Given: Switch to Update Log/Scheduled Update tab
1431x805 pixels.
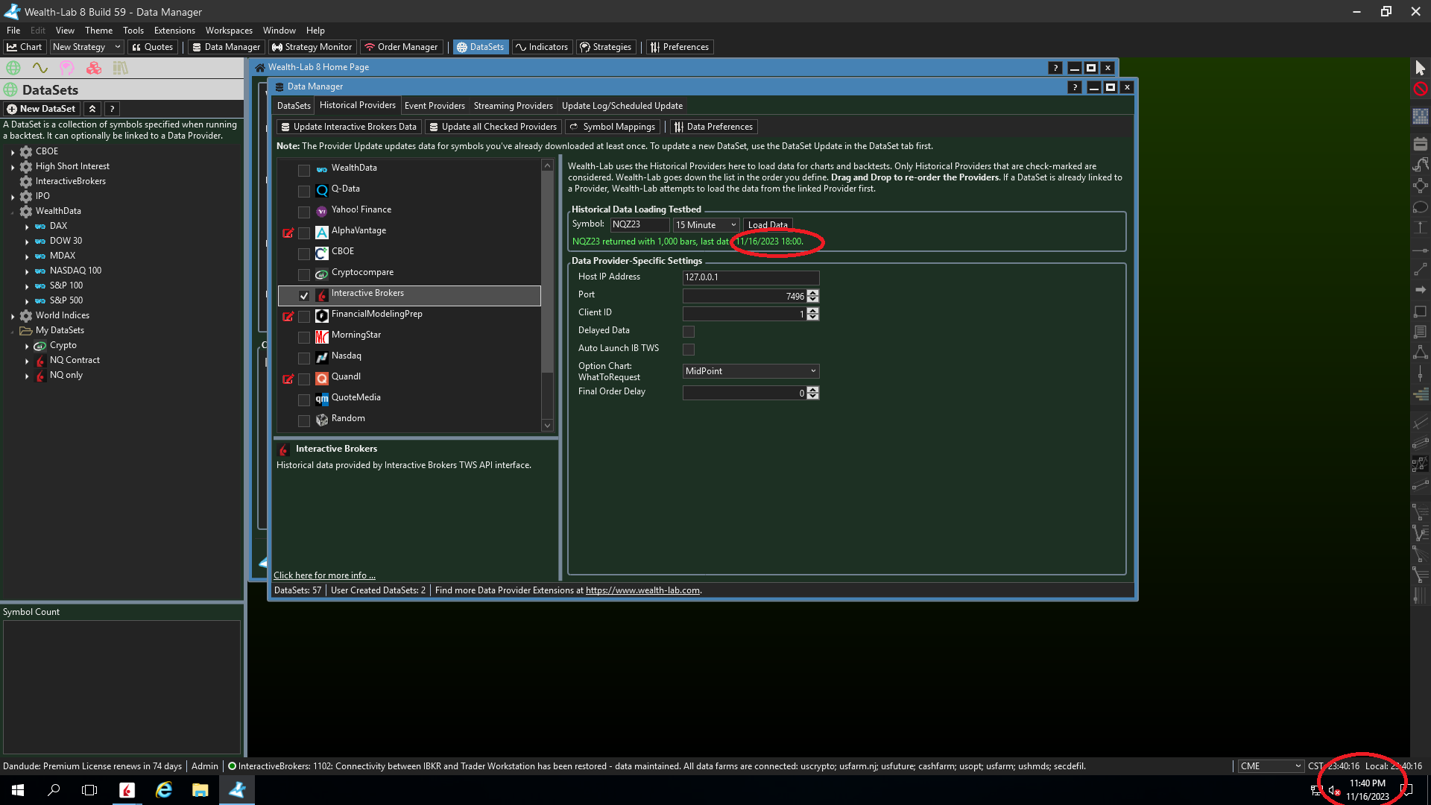Looking at the screenshot, I should [x=622, y=106].
